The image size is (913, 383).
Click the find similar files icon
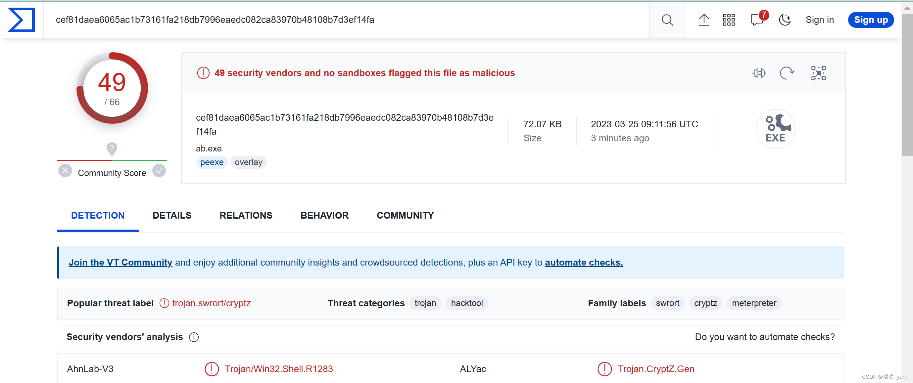pyautogui.click(x=759, y=73)
